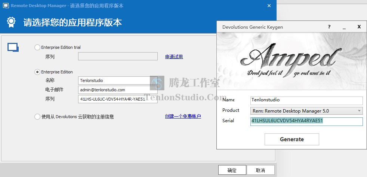
Task: Click the trial serial input field
Action: tap(118, 56)
